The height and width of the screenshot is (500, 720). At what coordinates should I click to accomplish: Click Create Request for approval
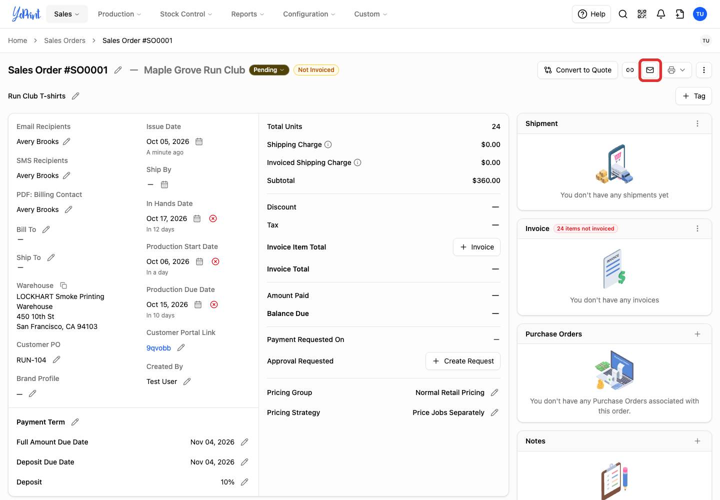click(463, 361)
